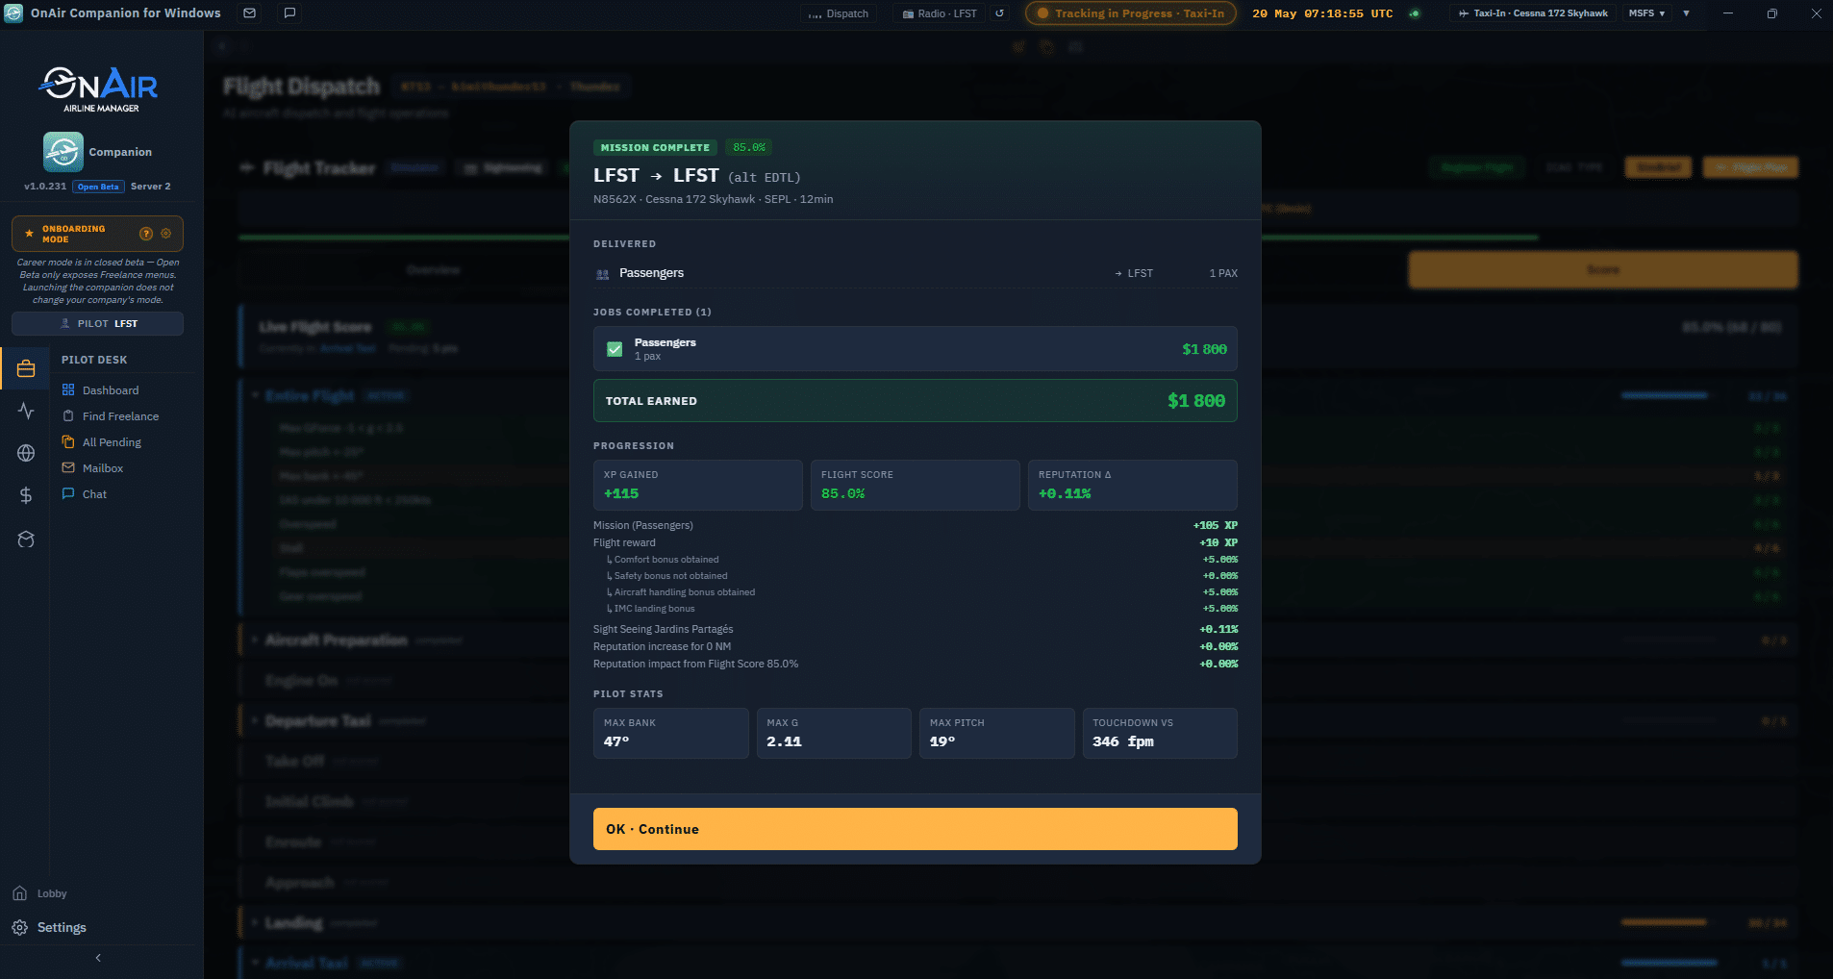Click the refresh icon beside Radio LFST
1833x979 pixels.
[999, 13]
